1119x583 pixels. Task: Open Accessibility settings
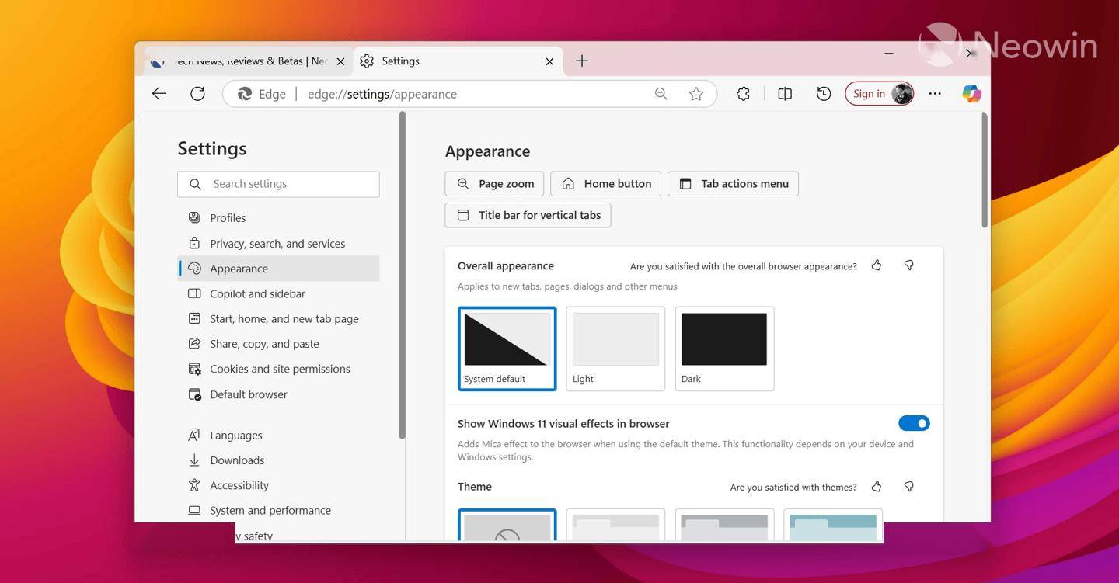point(278,485)
